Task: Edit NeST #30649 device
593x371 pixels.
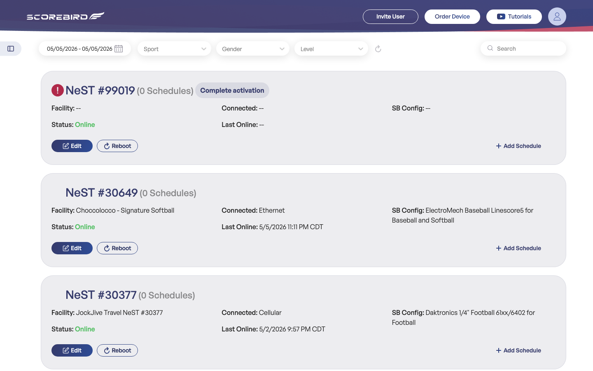Action: (72, 248)
